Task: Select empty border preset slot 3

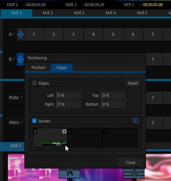Action: (x=120, y=138)
